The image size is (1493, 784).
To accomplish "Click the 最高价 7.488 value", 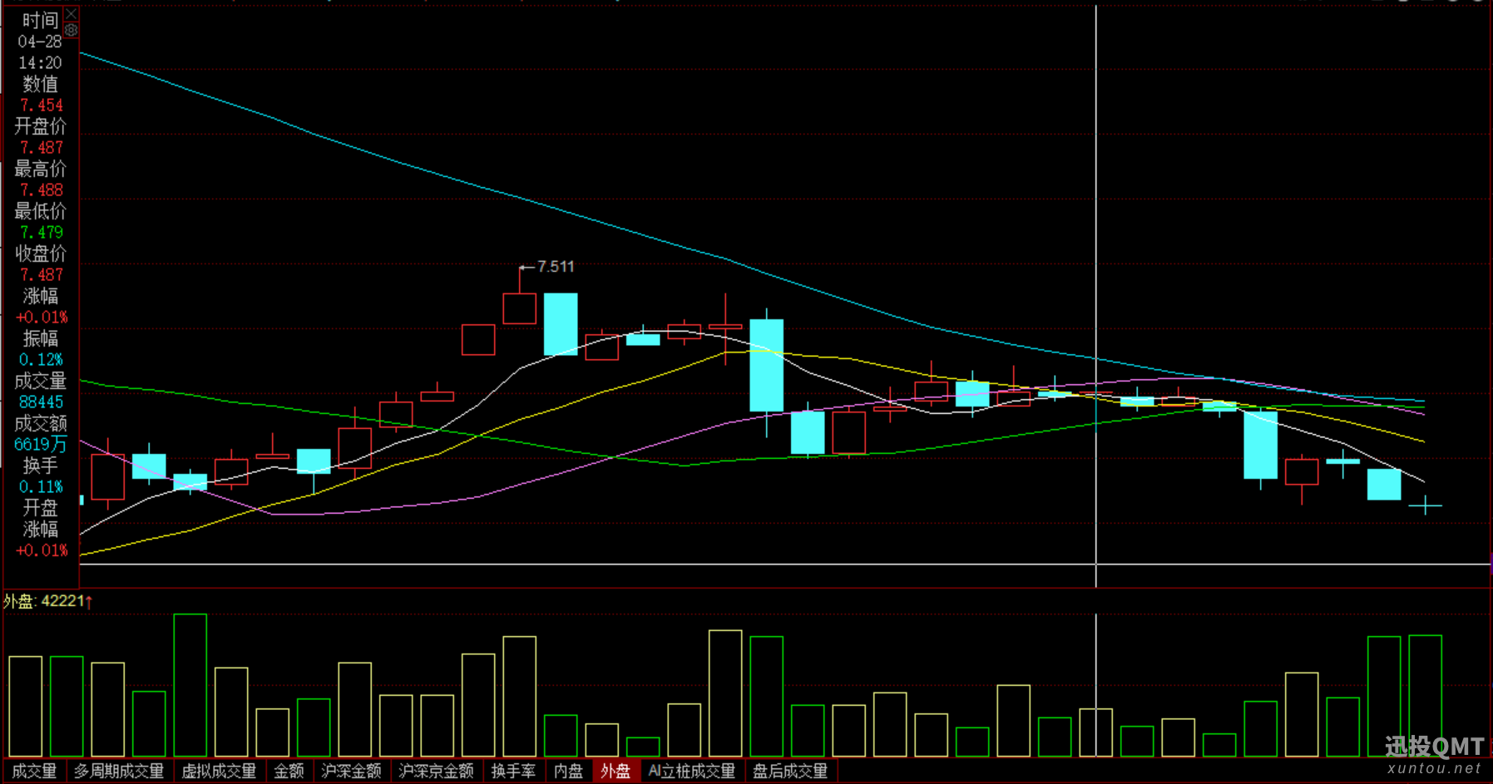I will click(42, 190).
